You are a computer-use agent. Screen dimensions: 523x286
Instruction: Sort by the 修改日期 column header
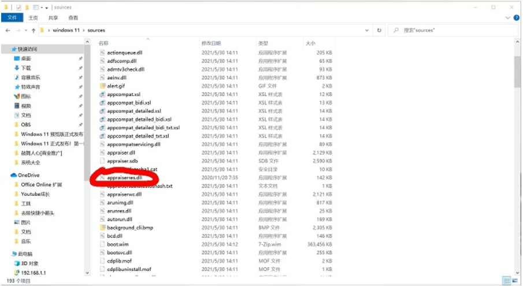(211, 43)
